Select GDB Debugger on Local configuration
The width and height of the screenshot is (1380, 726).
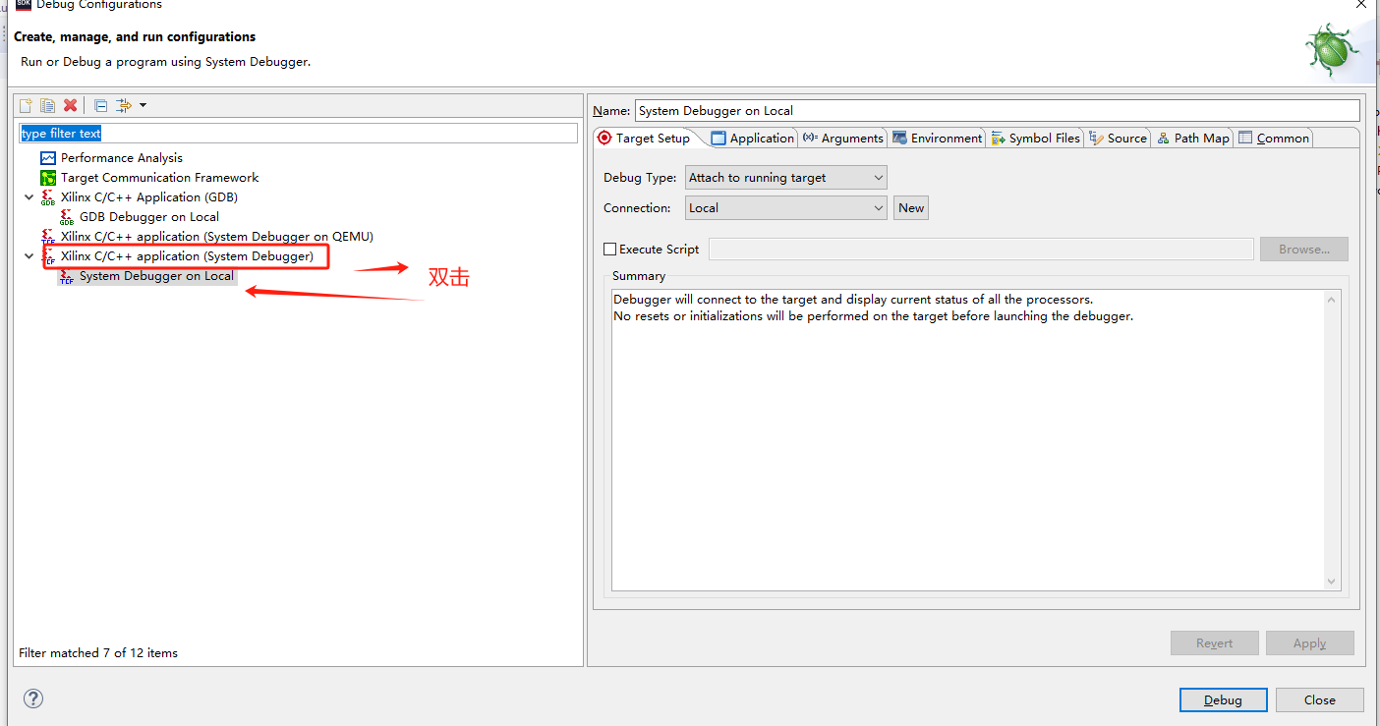point(148,217)
